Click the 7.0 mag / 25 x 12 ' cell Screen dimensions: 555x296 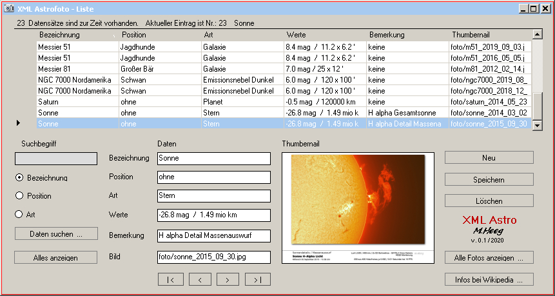(326, 69)
